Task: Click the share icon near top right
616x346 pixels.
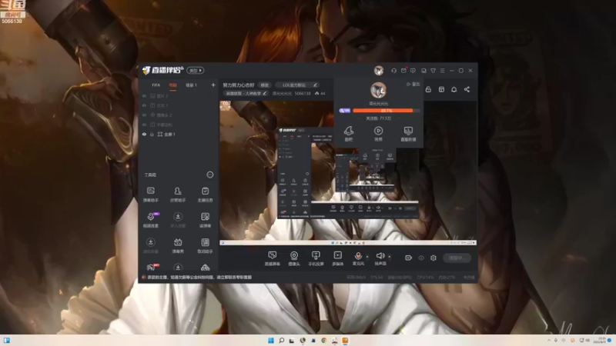Action: pos(467,89)
